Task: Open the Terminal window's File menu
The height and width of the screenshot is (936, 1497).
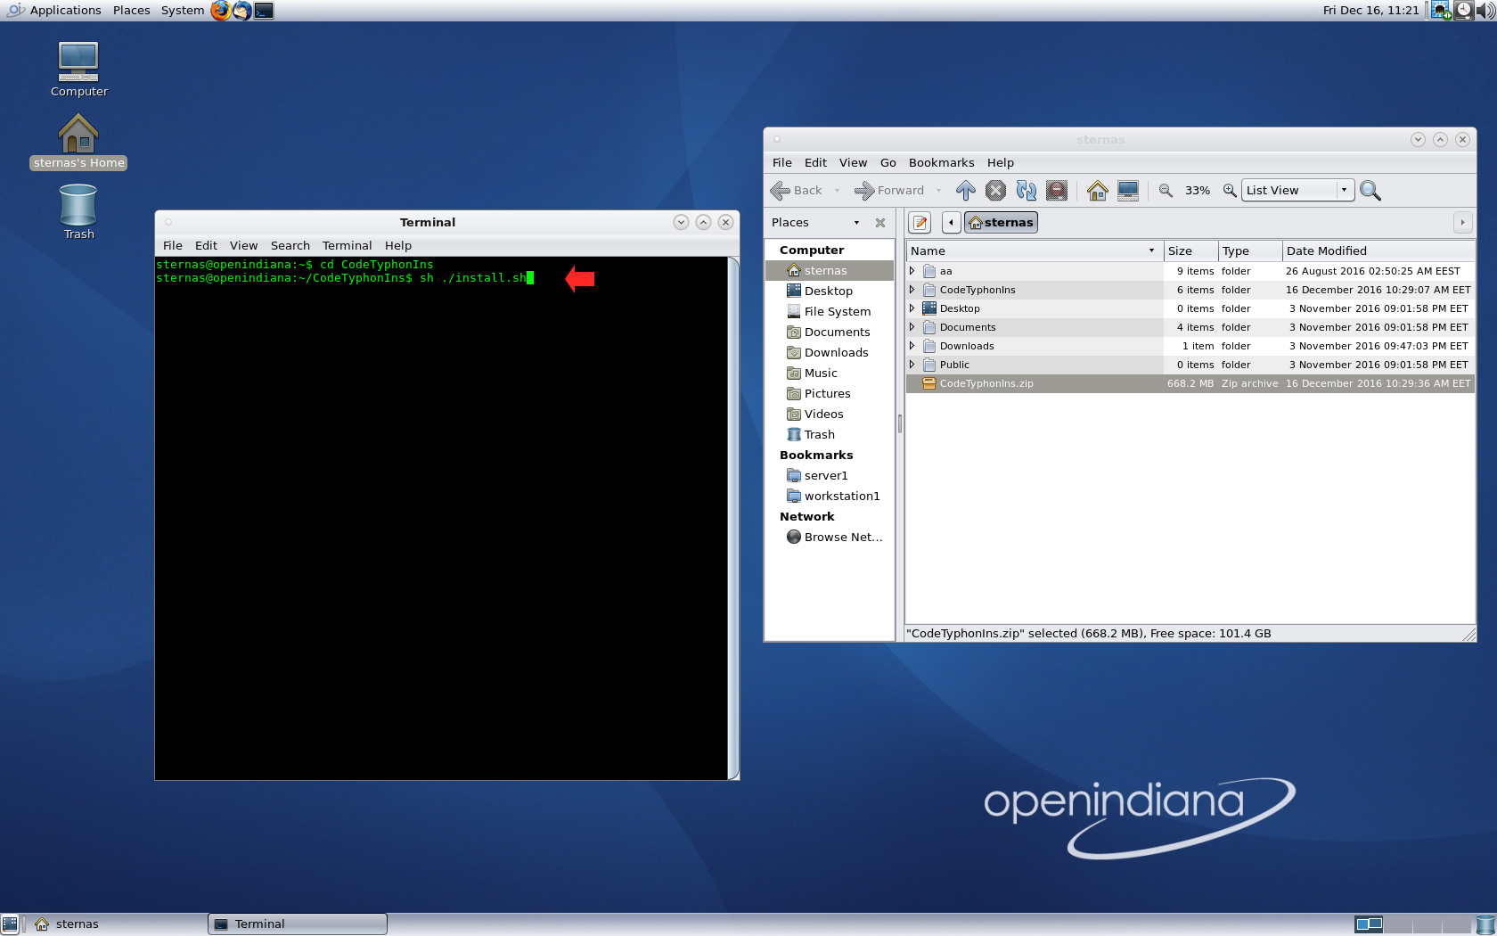Action: click(x=173, y=245)
